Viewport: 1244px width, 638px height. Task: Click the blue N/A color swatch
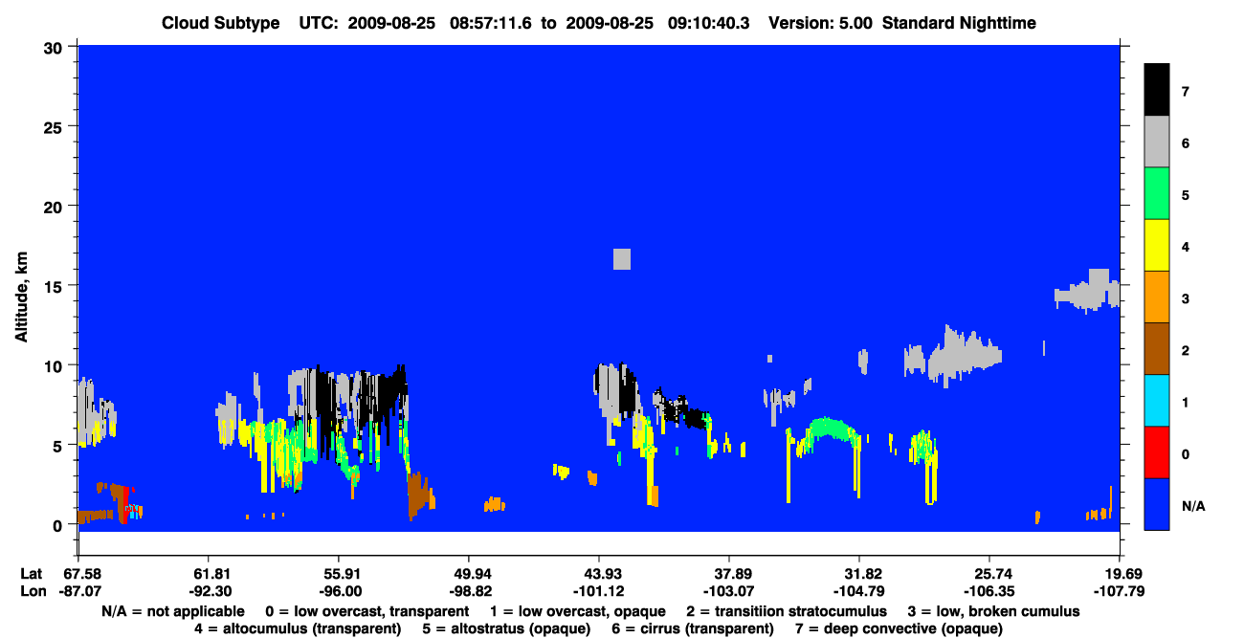click(x=1157, y=504)
